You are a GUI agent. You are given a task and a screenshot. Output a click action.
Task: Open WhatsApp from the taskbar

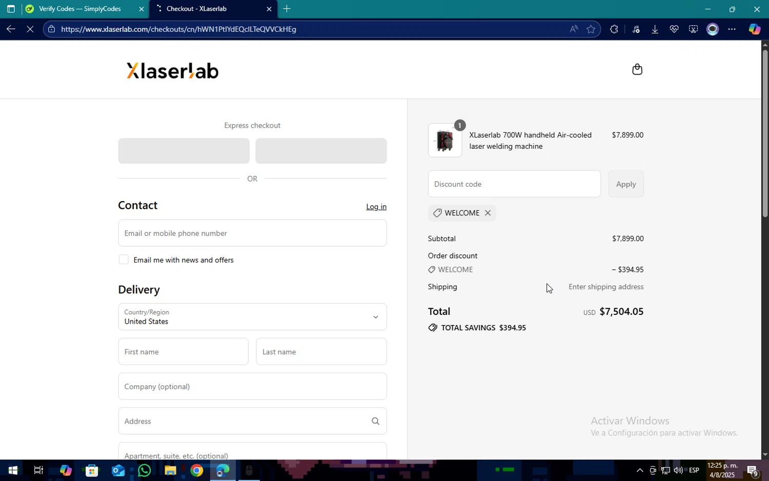coord(144,470)
